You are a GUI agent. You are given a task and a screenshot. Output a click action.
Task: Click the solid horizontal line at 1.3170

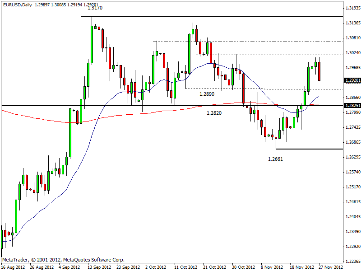click(226, 16)
